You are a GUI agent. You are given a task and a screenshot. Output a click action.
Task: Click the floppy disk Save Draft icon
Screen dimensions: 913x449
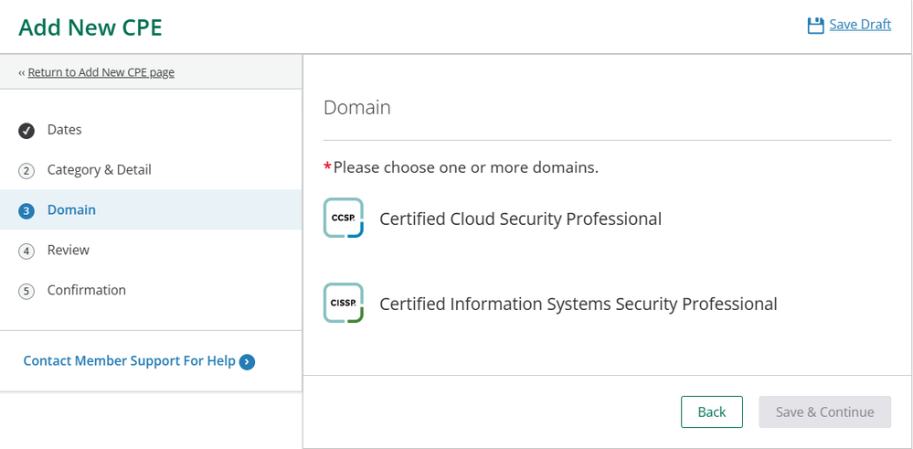815,26
